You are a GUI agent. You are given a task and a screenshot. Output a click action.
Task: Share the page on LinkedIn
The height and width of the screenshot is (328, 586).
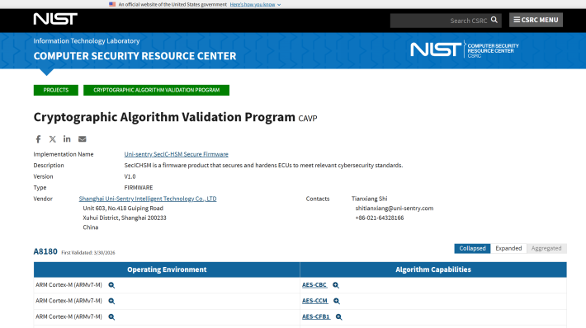point(67,138)
